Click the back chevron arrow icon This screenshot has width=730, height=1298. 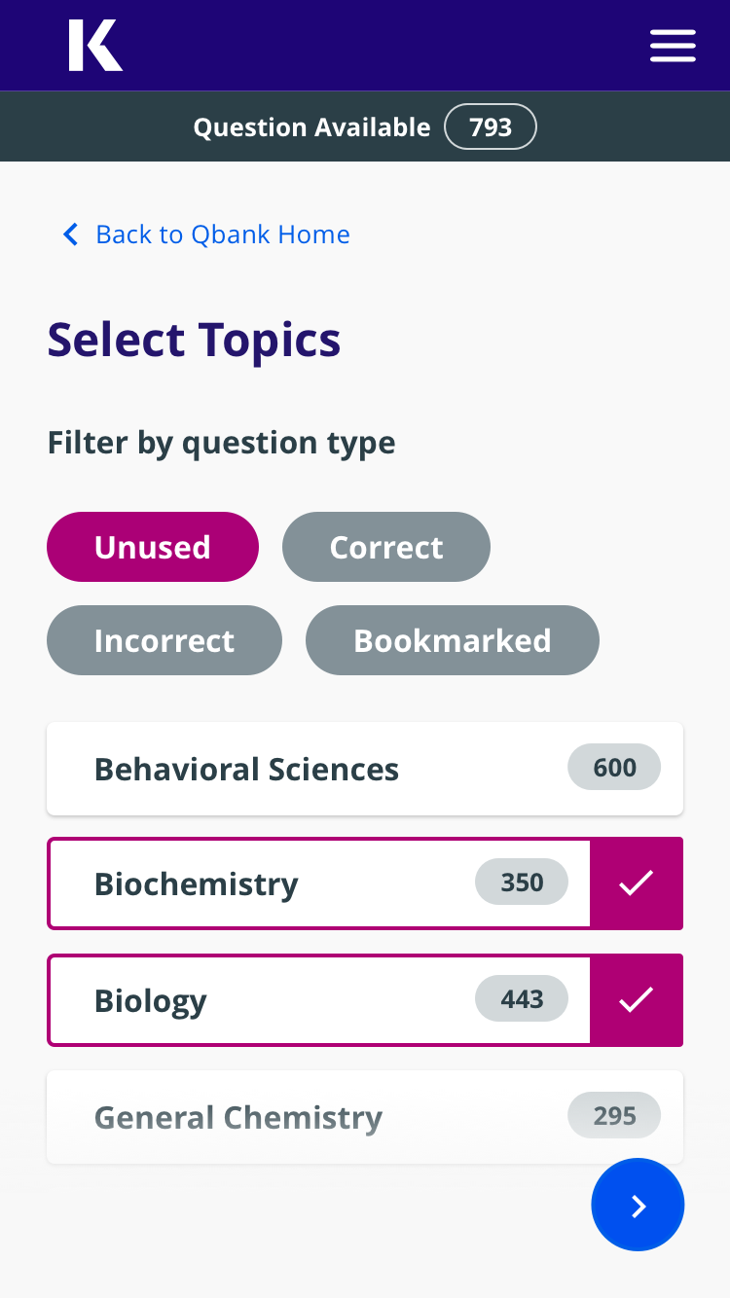point(70,234)
